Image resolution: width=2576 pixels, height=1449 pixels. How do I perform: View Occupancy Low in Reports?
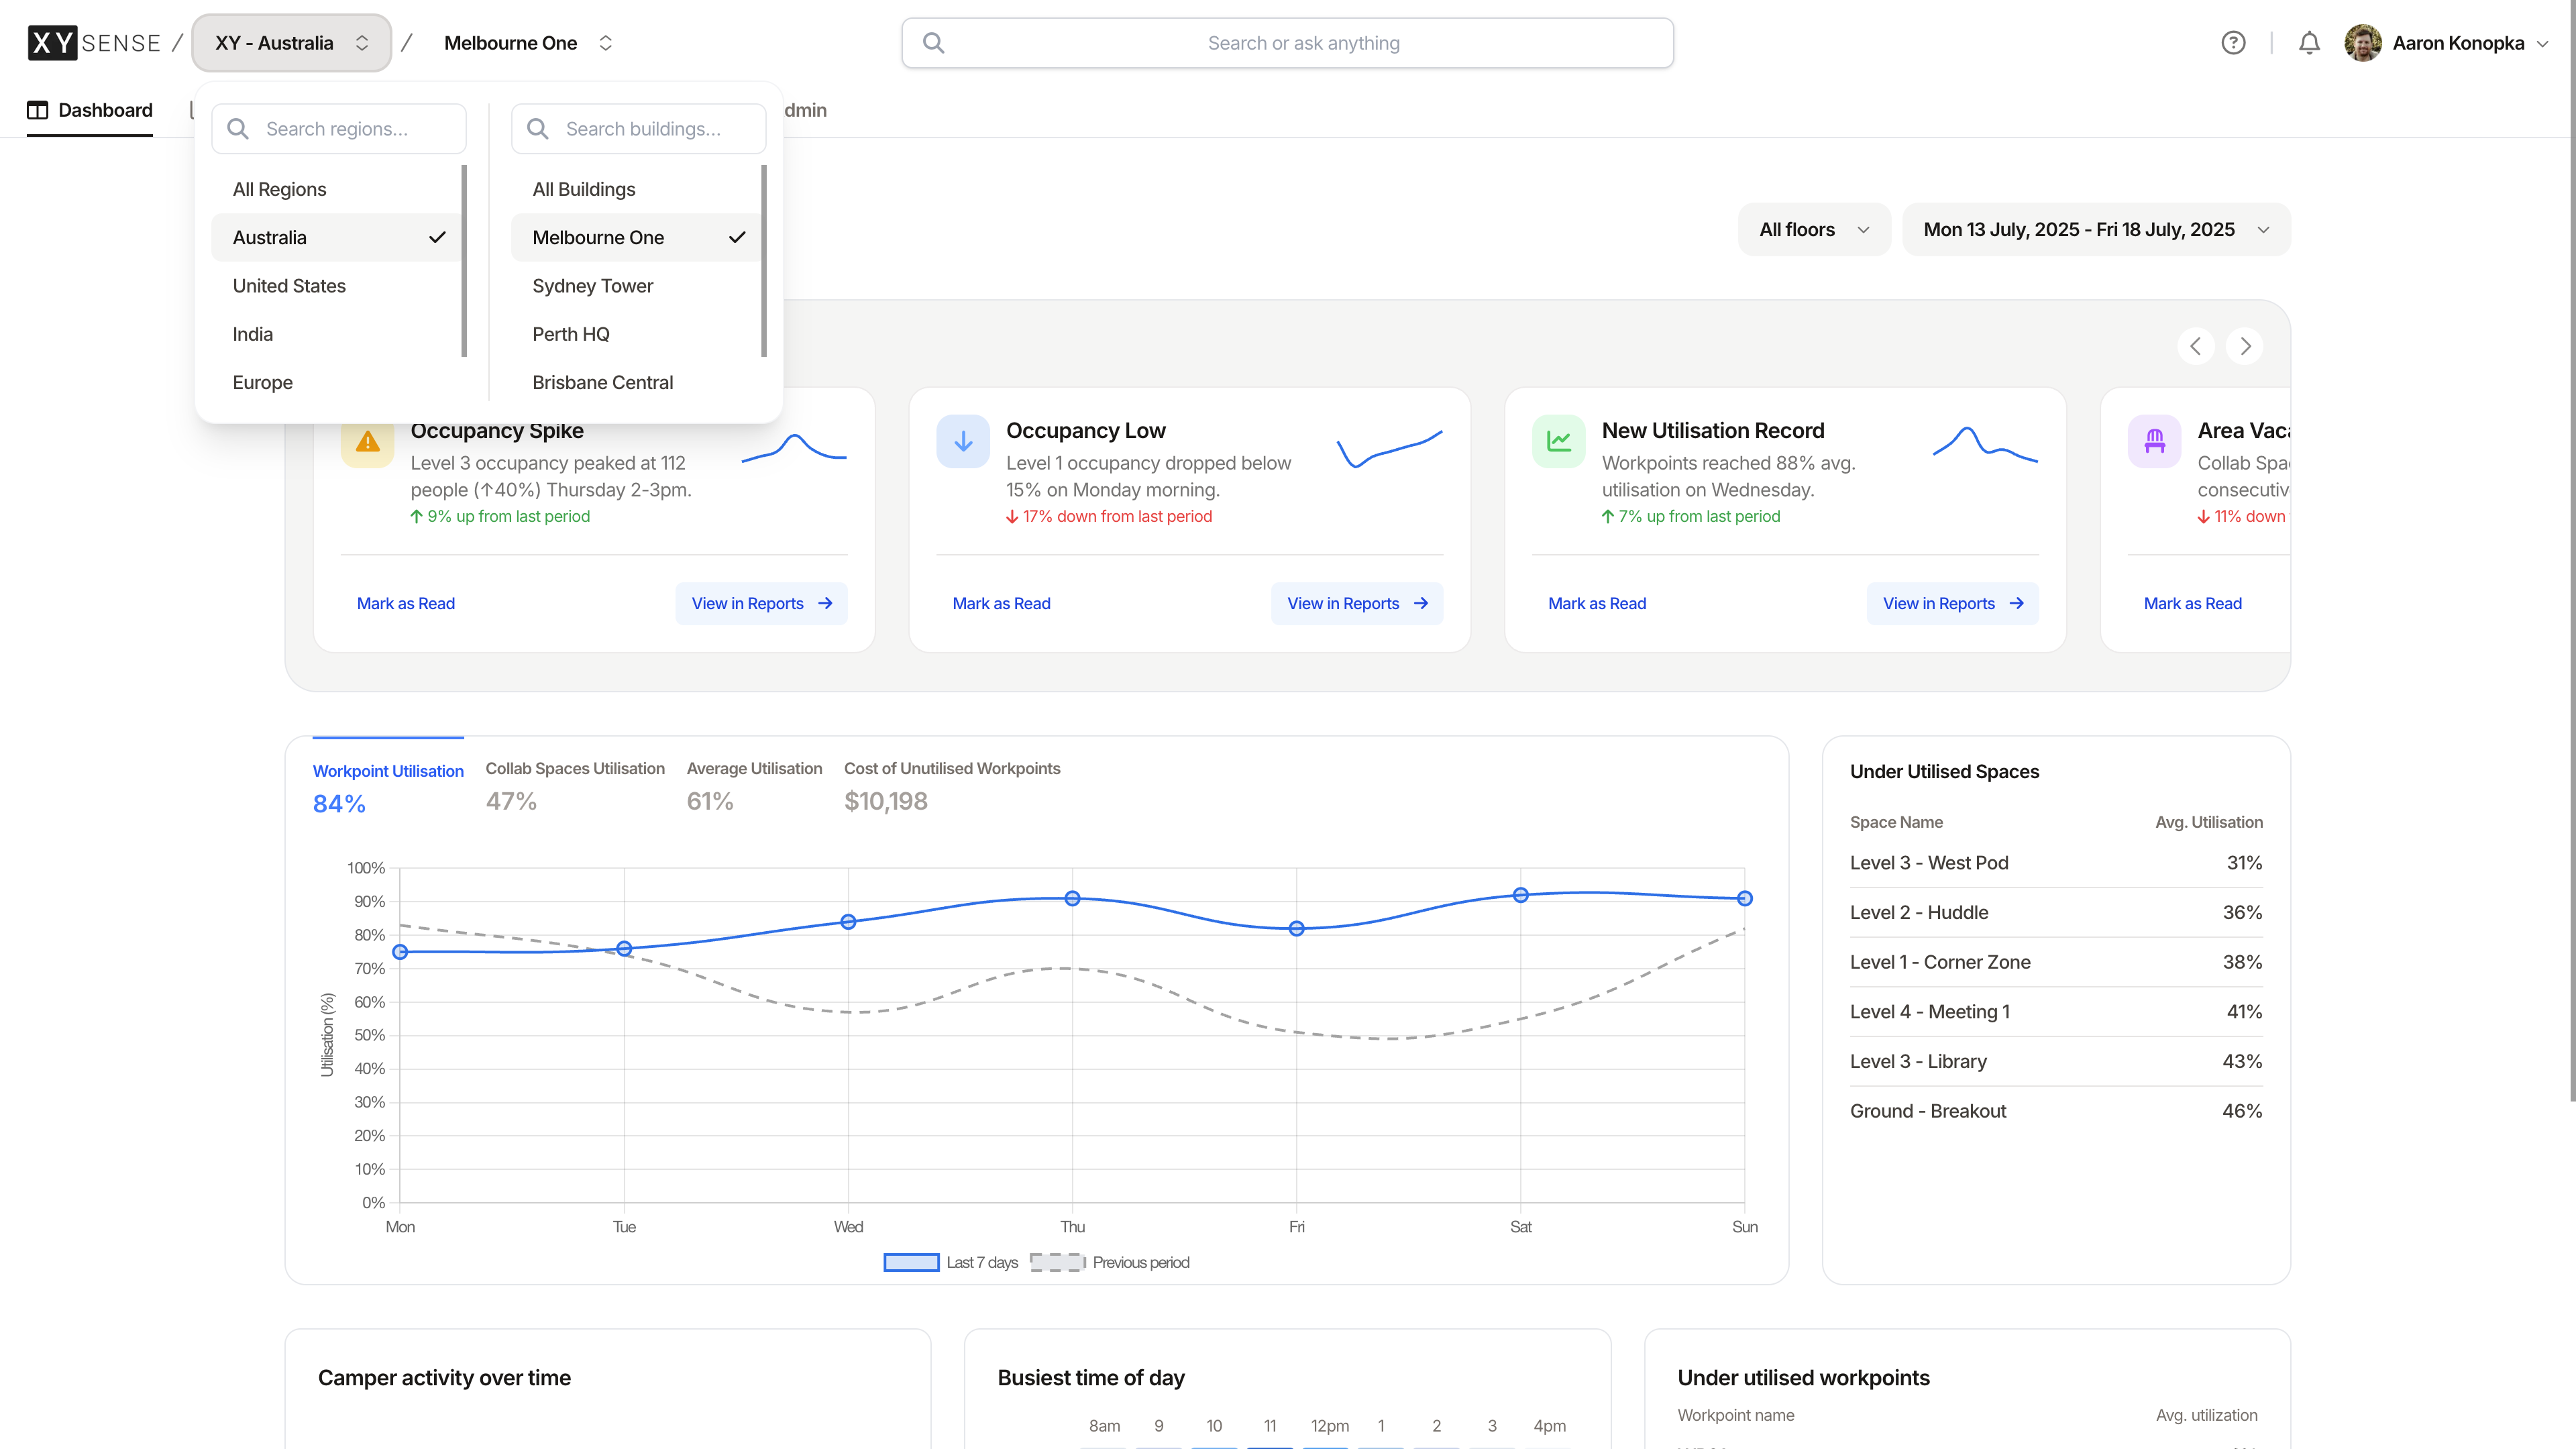[1357, 603]
